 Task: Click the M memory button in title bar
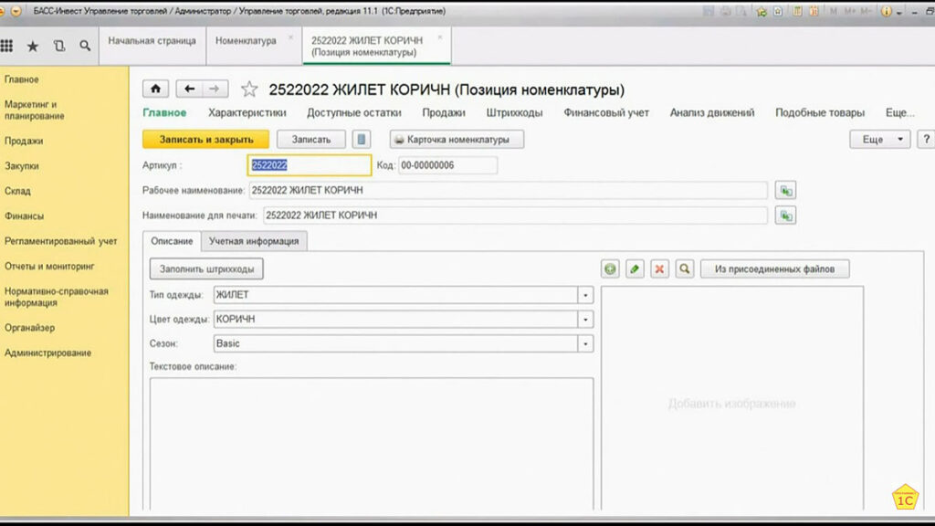coord(834,11)
